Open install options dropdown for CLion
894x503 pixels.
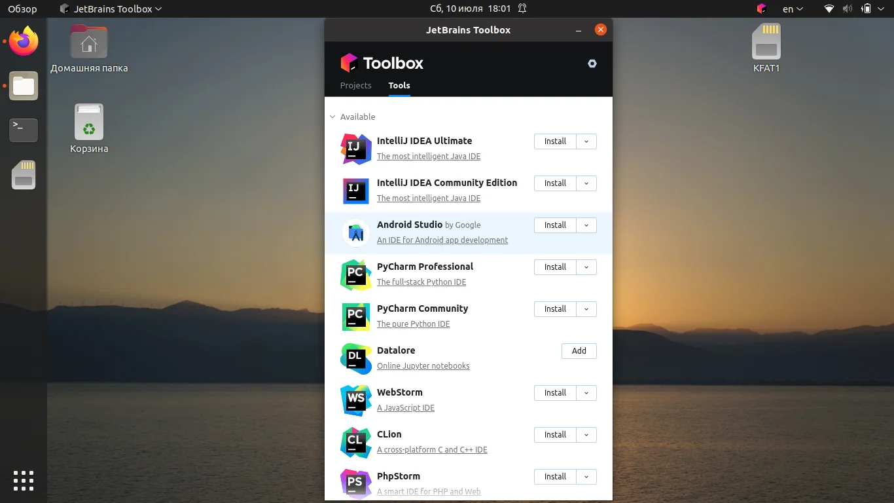tap(586, 435)
